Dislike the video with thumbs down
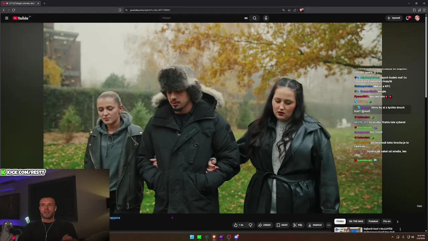 [x=250, y=225]
